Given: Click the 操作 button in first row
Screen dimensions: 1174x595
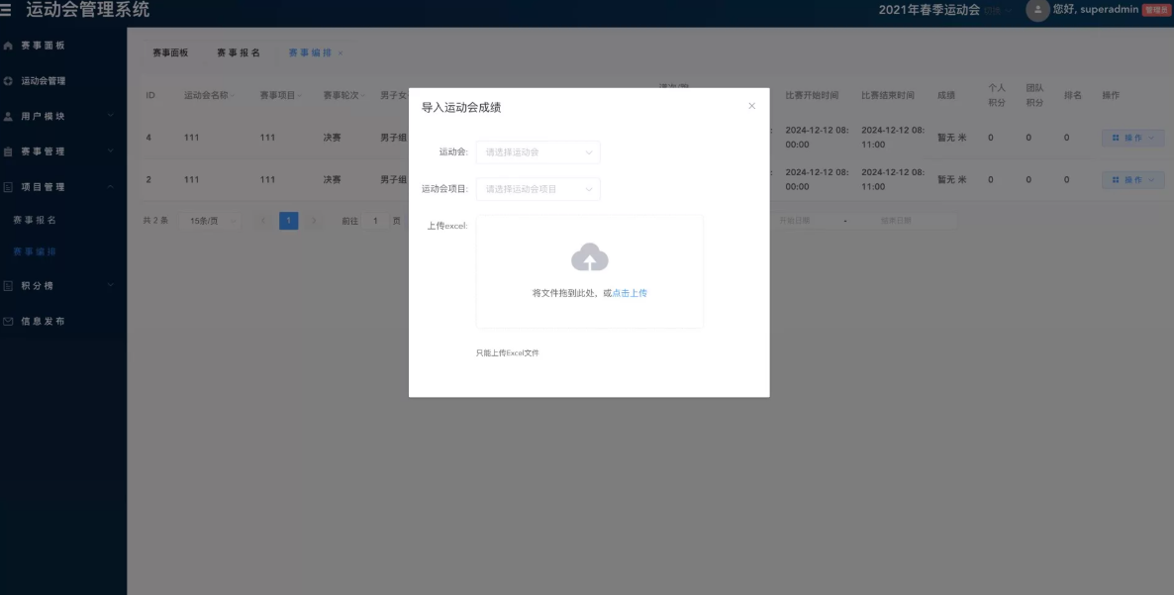Looking at the screenshot, I should [1132, 138].
